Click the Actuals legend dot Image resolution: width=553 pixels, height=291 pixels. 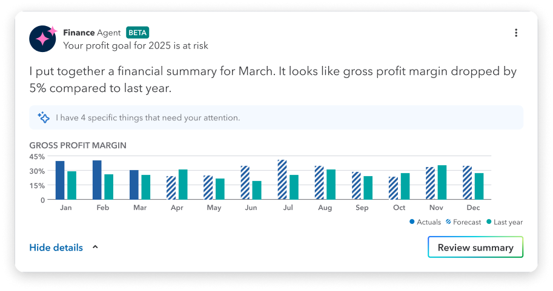(412, 222)
